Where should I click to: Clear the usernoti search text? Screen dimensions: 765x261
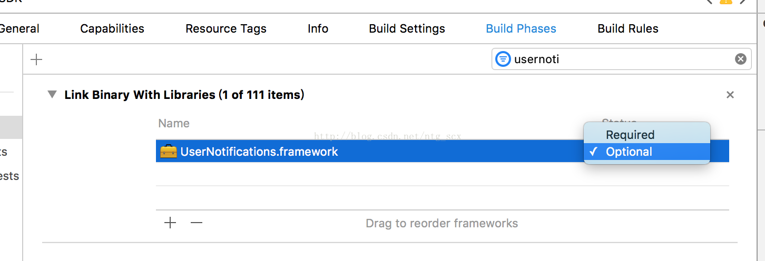point(741,59)
